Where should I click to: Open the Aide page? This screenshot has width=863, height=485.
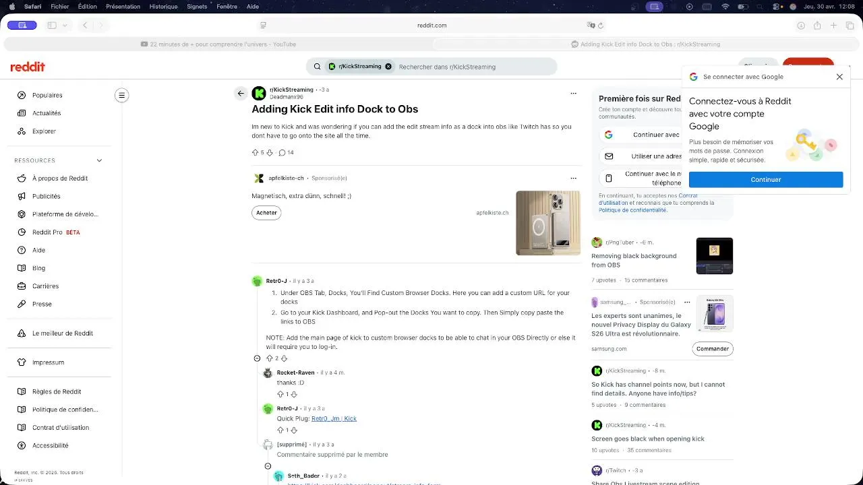[x=39, y=251]
